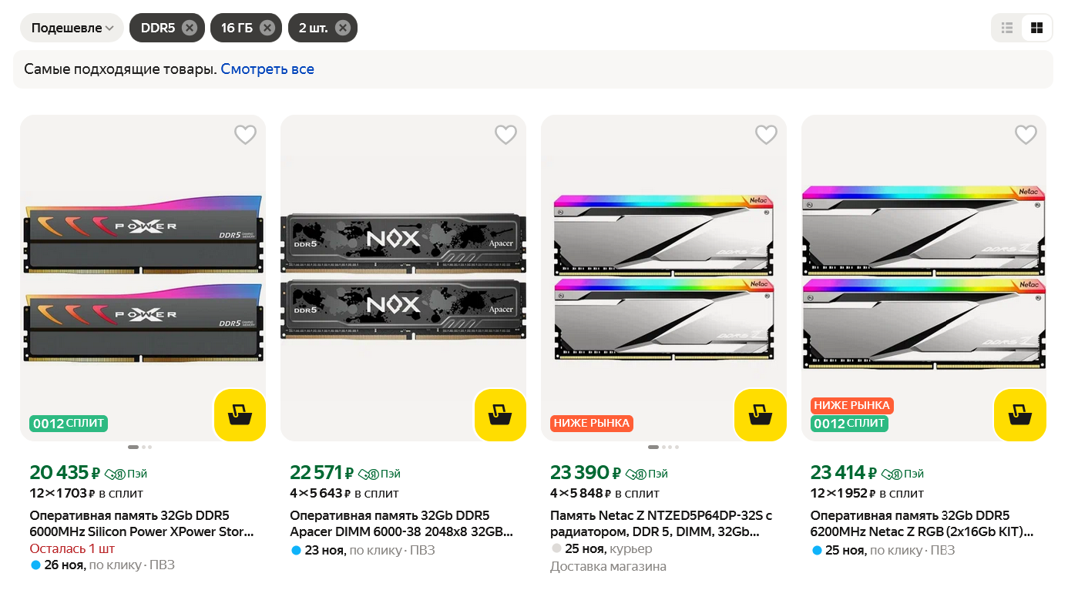Add Netac Z NTZED5P64DP memory to cart
Viewport: 1068px width, 590px height.
click(x=761, y=416)
